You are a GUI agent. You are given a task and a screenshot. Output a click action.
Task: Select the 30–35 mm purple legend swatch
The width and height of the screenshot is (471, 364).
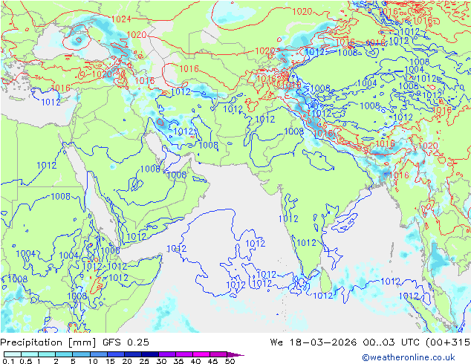[x=166, y=354]
